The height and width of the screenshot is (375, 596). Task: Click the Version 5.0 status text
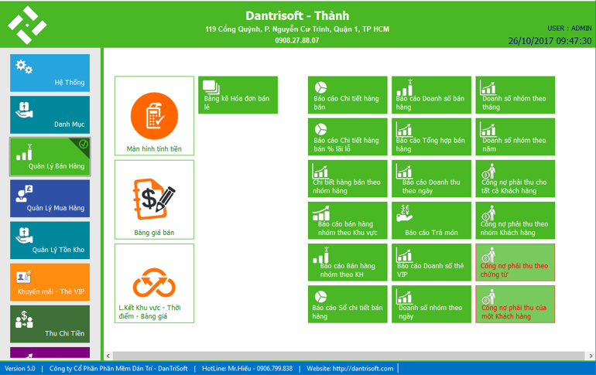[20, 369]
